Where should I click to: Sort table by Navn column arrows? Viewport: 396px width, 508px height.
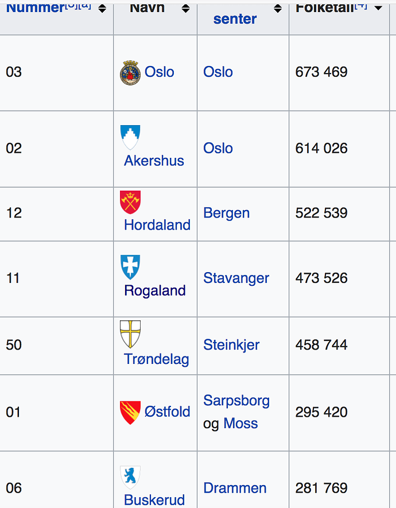coord(185,9)
